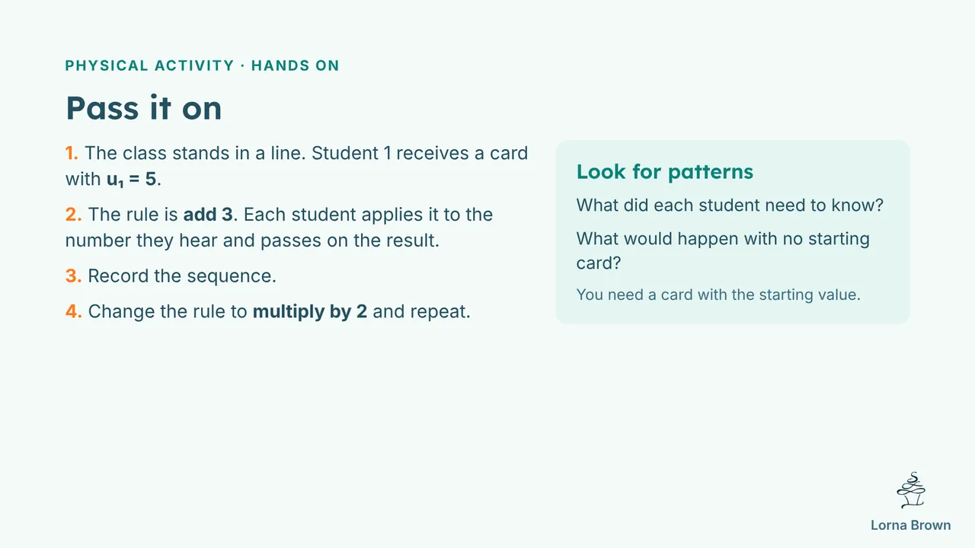
Task: Click the orange step number 4
Action: click(x=73, y=311)
